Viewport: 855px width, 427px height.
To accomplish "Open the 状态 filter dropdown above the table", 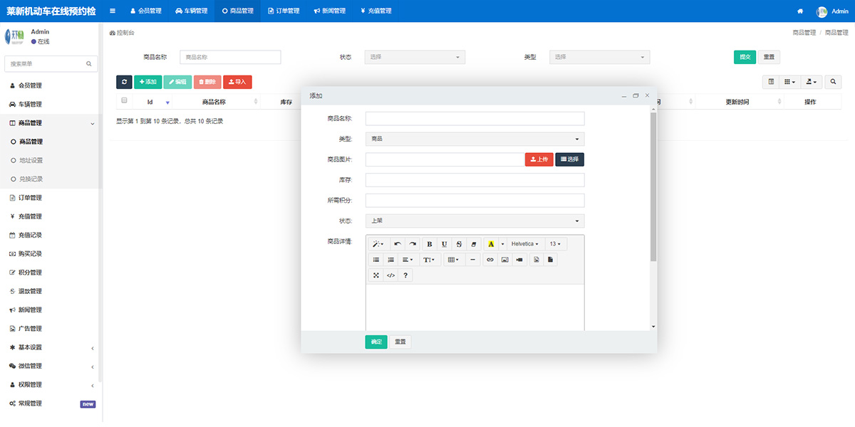I will [x=415, y=57].
